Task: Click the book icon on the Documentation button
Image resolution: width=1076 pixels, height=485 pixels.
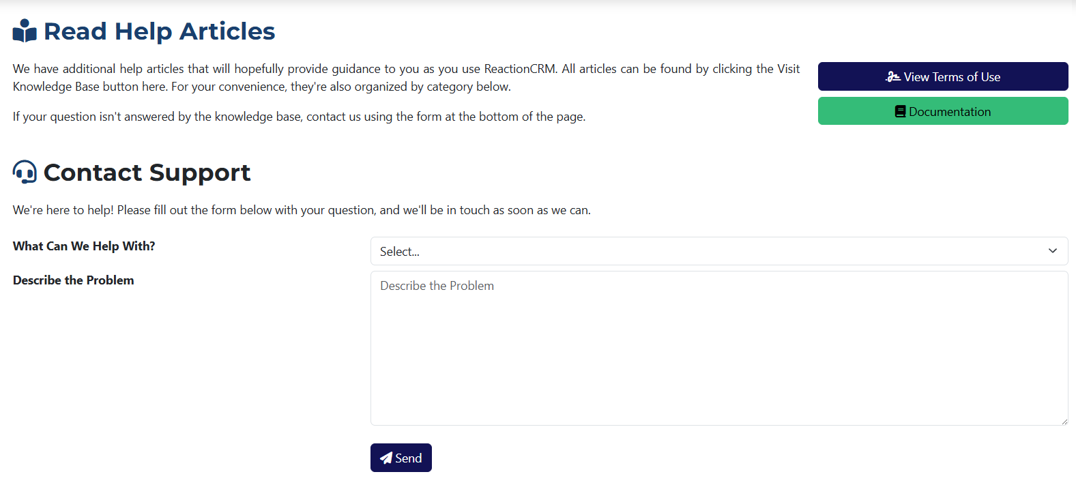Action: [899, 111]
